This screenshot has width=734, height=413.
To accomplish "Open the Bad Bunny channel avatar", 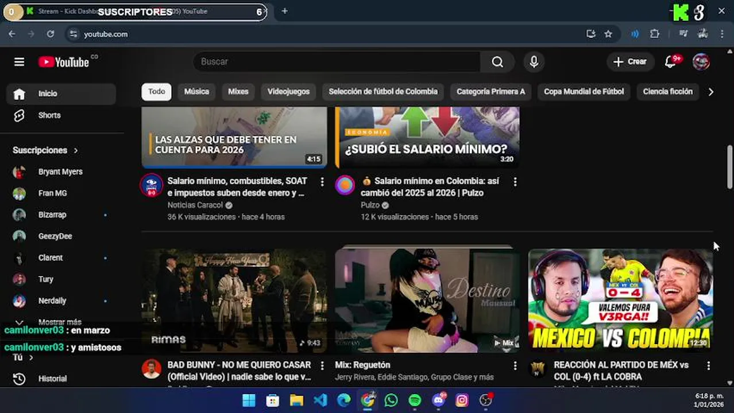I will [152, 369].
